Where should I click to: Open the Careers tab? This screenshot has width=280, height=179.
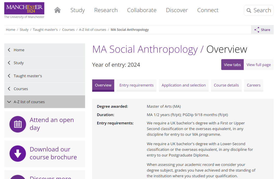[x=254, y=85]
